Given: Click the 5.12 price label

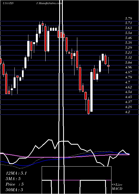Looking at the screenshot, I should pyautogui.click(x=128, y=58).
